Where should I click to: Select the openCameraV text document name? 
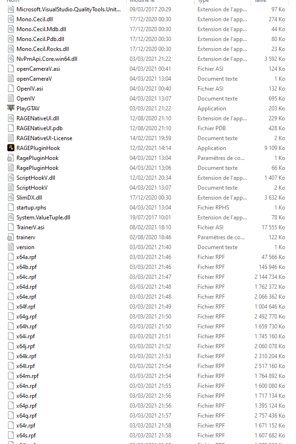point(34,79)
